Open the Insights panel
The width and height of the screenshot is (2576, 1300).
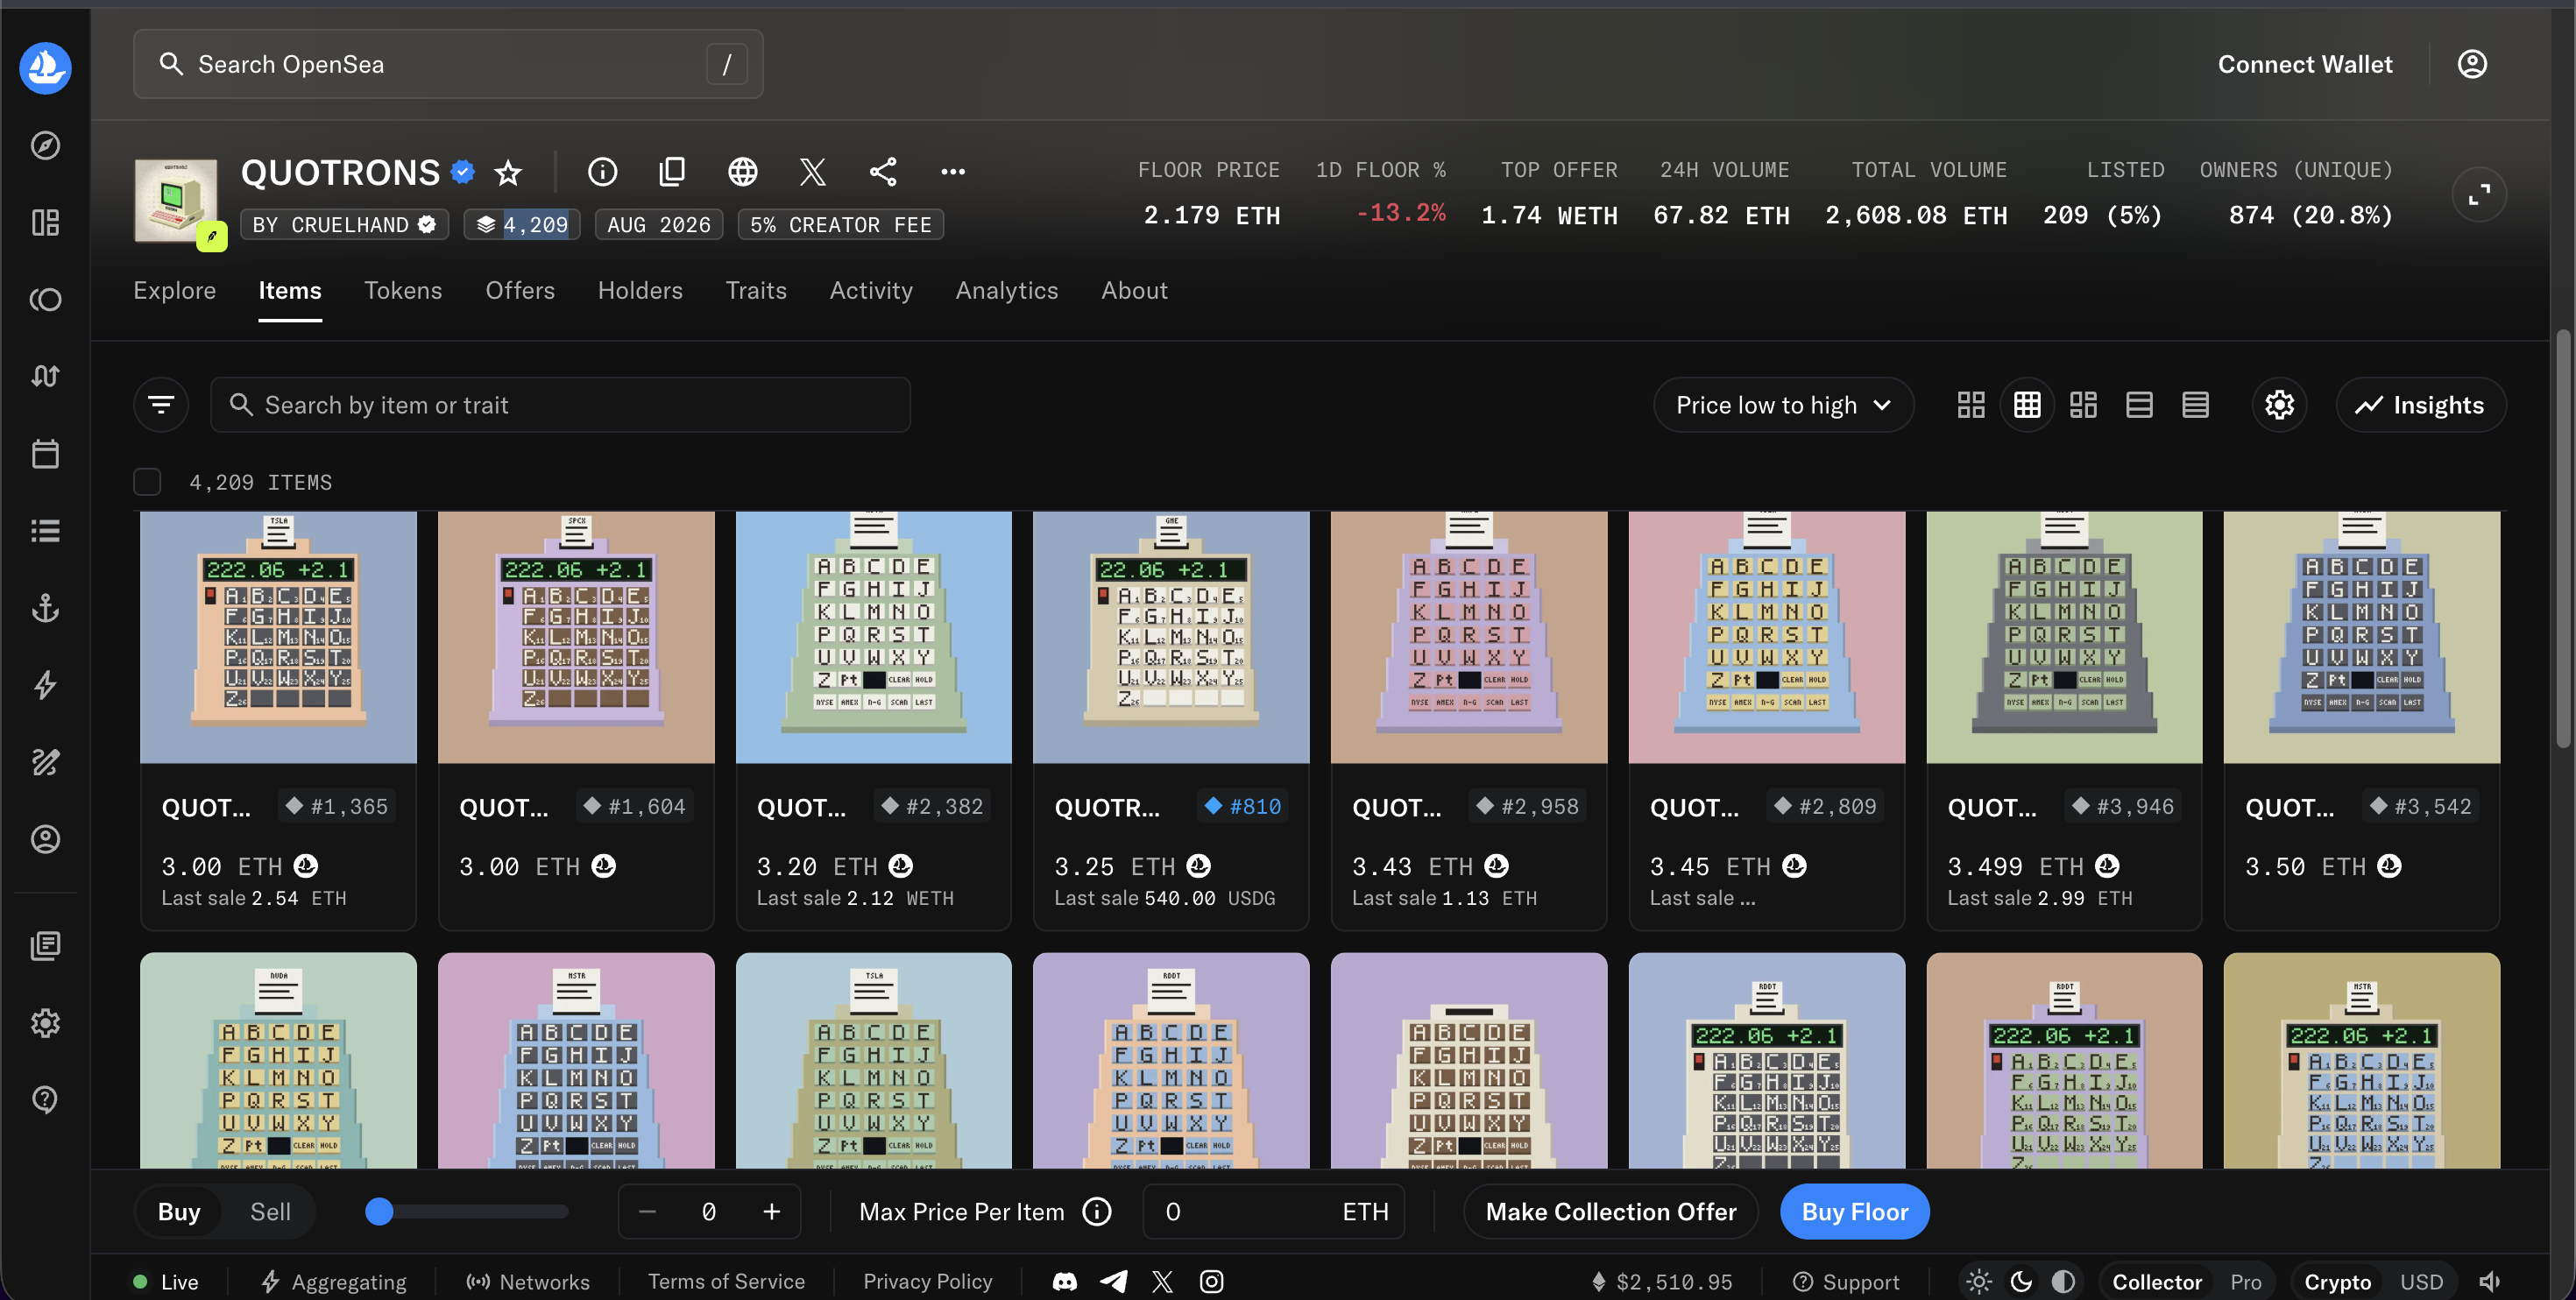pos(2420,405)
